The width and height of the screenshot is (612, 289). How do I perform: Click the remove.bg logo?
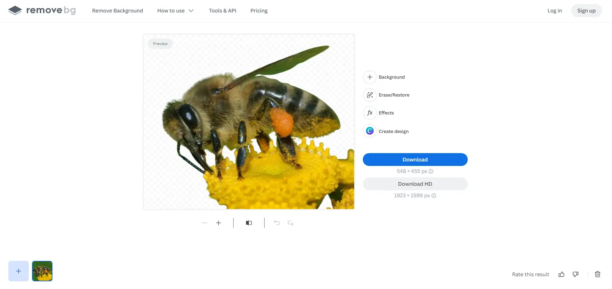pyautogui.click(x=42, y=11)
